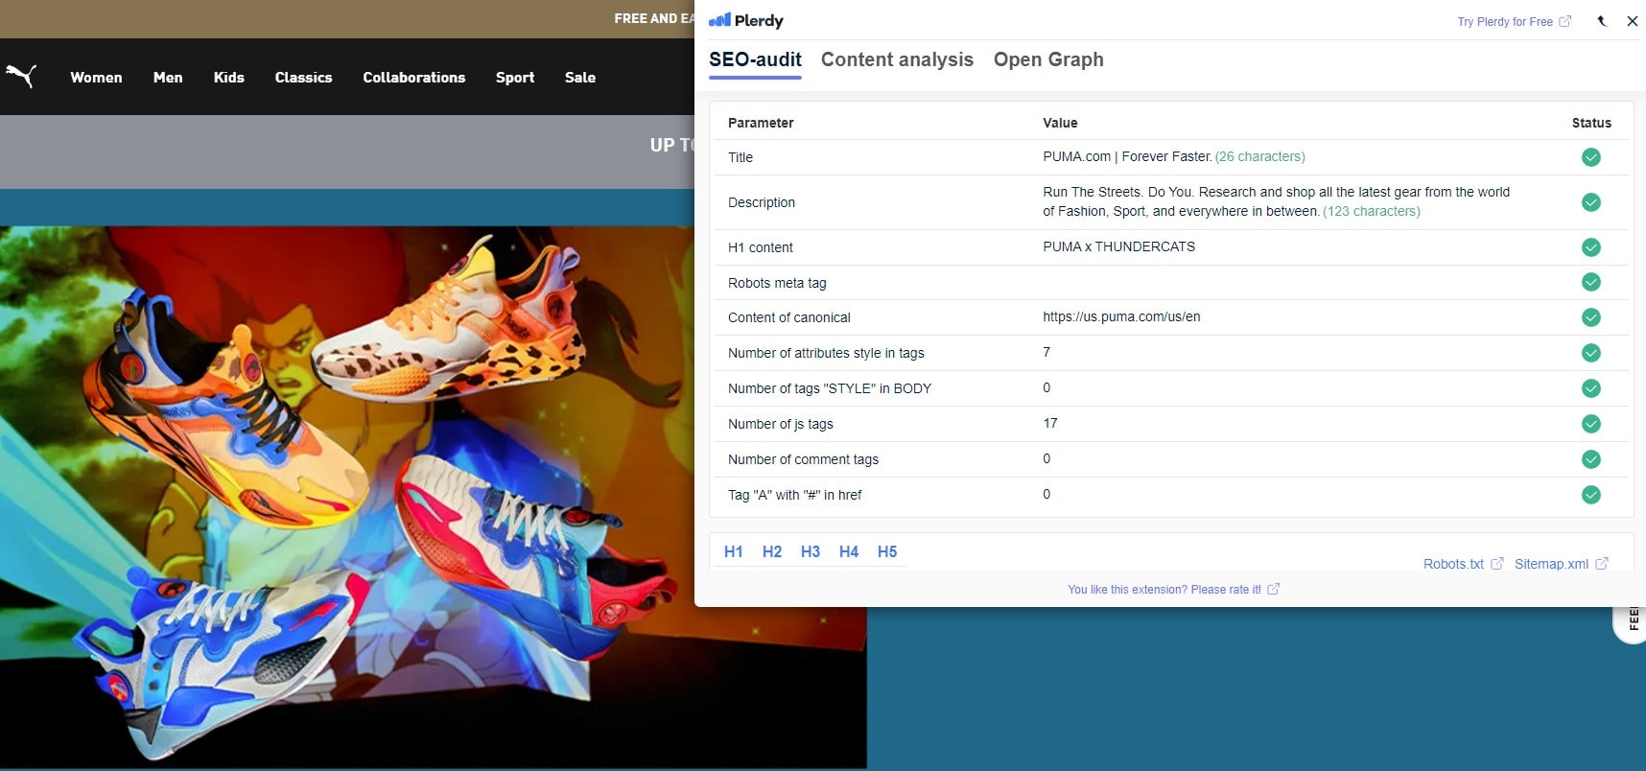Click the canonical URL https://us.puma.com/us/en
1646x771 pixels.
click(1121, 316)
